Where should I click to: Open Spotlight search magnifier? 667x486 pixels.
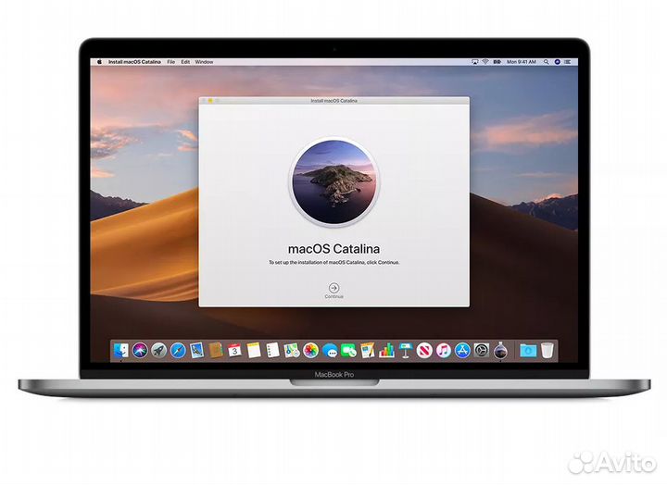coord(547,62)
